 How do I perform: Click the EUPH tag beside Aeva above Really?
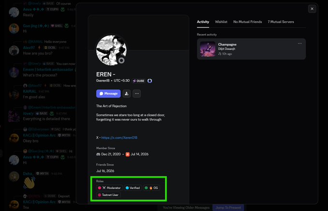[53, 9]
